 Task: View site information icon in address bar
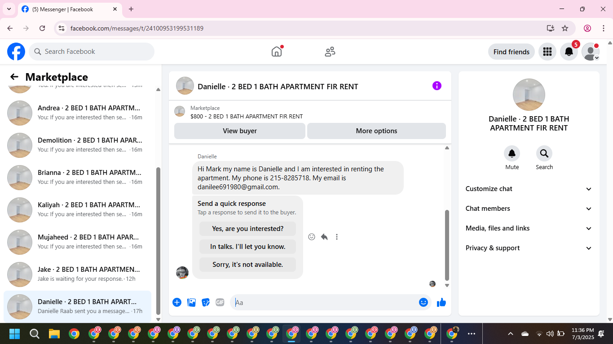pyautogui.click(x=62, y=28)
